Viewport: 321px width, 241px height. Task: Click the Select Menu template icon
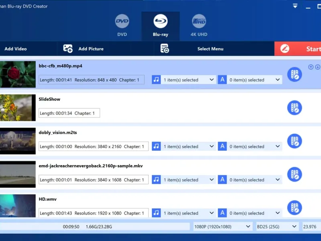pos(165,48)
